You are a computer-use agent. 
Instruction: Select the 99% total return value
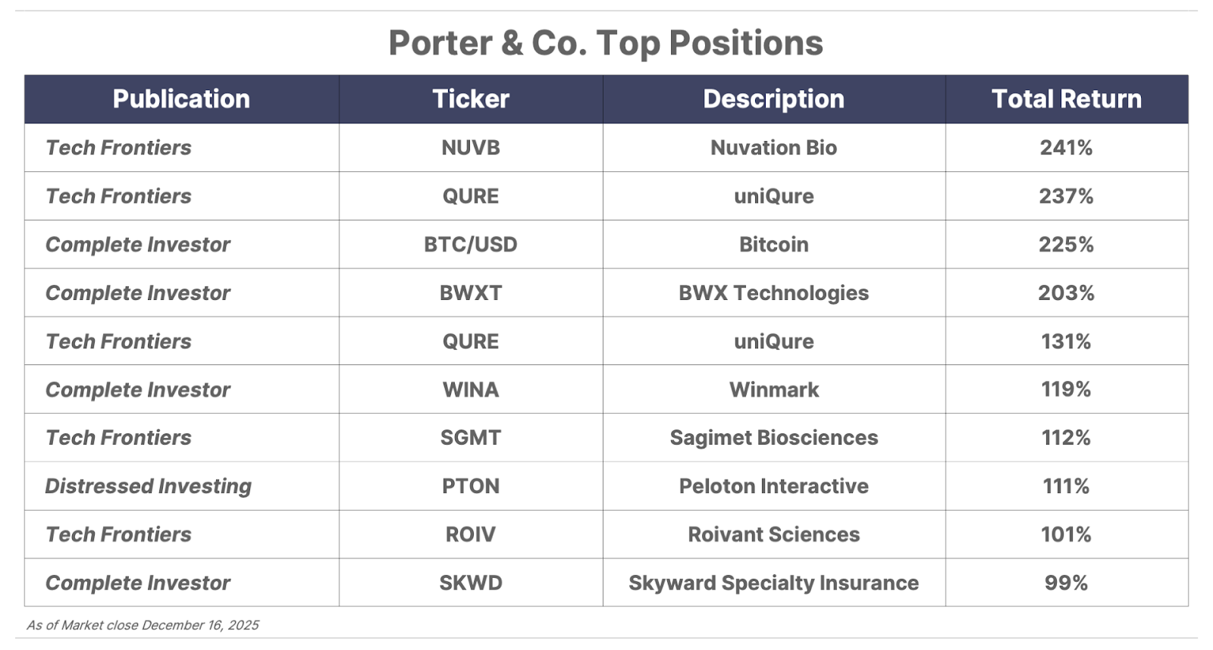pos(1066,583)
